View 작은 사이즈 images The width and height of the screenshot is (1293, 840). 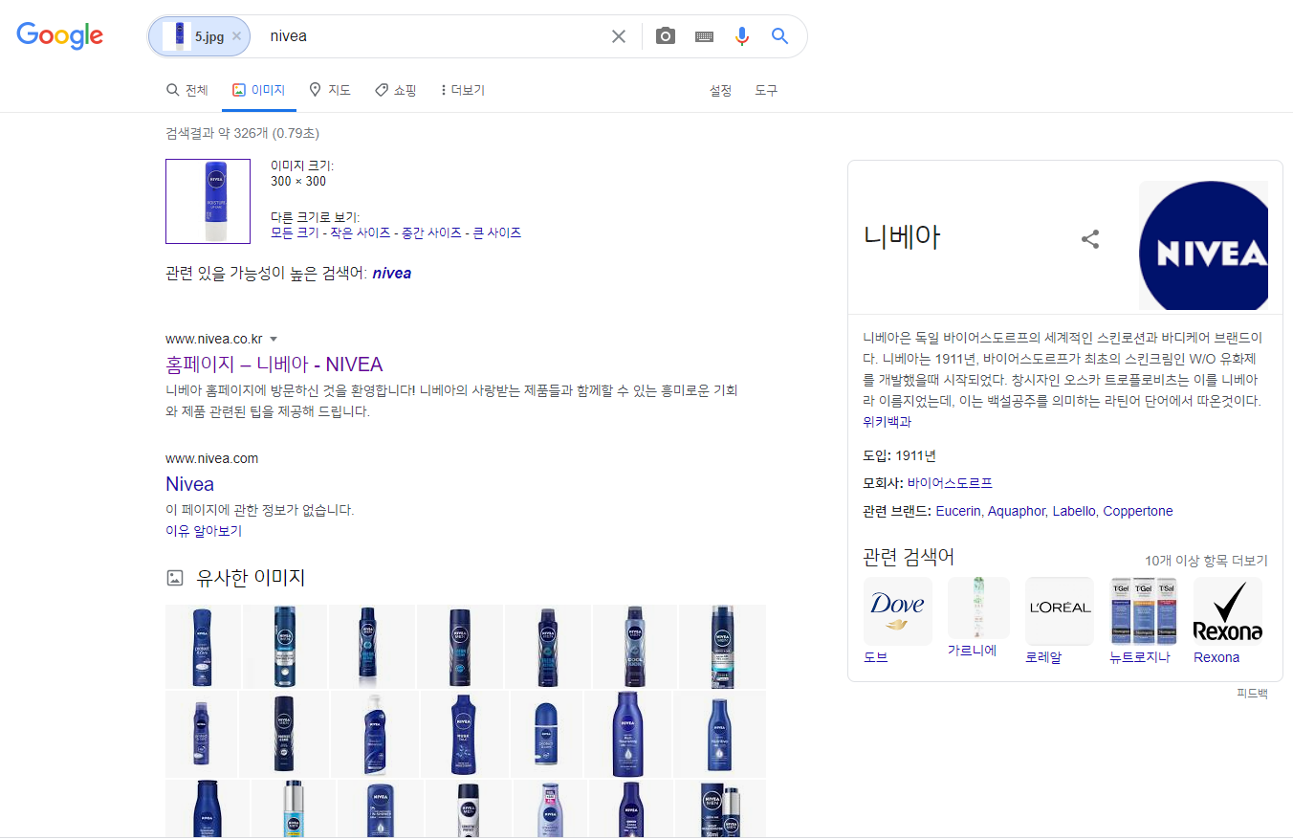tap(360, 232)
